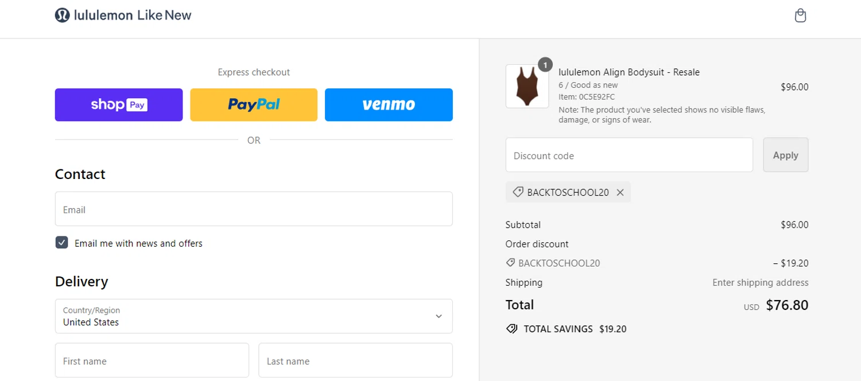Click the lululemon Like New header link
Viewport: 861px width, 381px height.
(x=133, y=15)
